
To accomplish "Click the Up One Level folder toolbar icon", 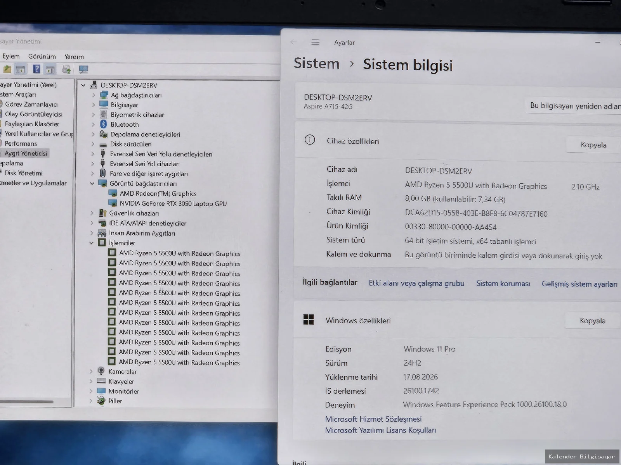I will pyautogui.click(x=7, y=69).
